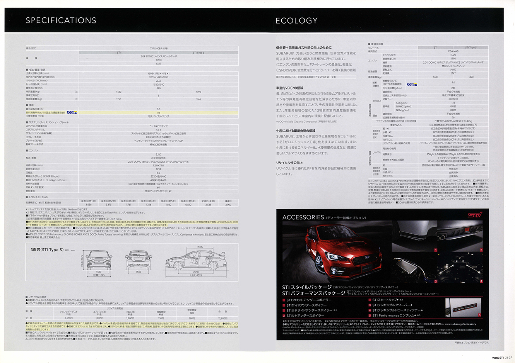Click the 13:1 steering gear ratio value

pyautogui.click(x=159, y=130)
